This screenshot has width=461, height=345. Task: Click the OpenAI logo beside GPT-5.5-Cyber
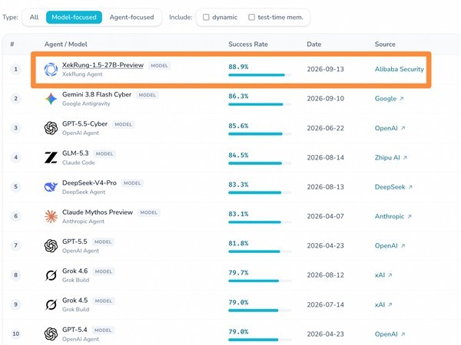(51, 128)
